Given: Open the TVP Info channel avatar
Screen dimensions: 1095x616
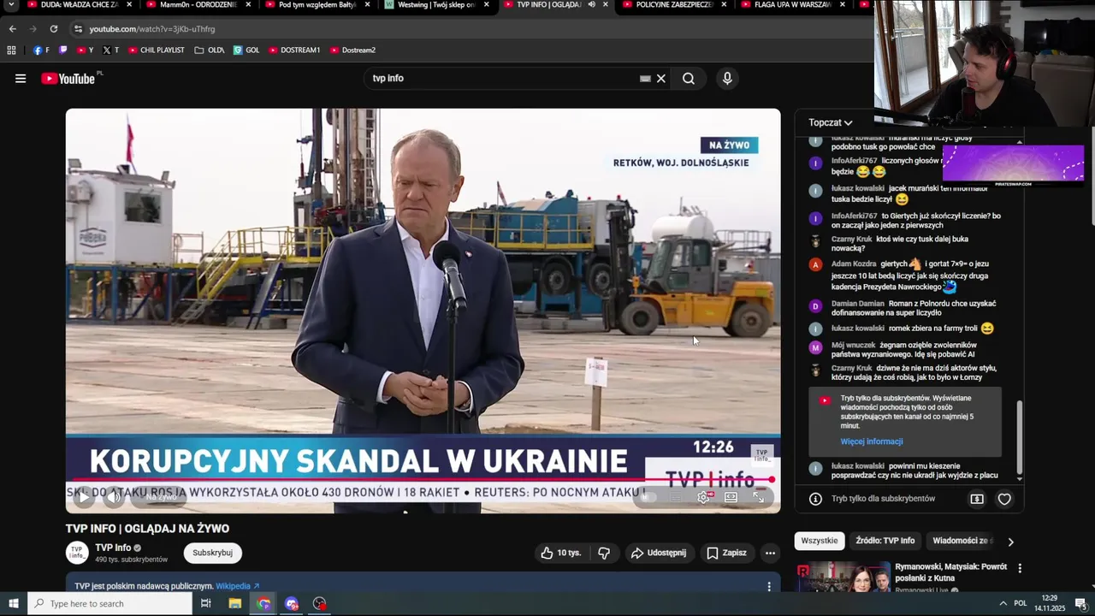Looking at the screenshot, I should 77,553.
